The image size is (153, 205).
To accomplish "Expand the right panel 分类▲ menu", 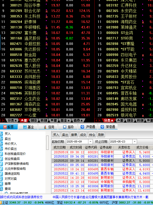I will [x=108, y=120].
